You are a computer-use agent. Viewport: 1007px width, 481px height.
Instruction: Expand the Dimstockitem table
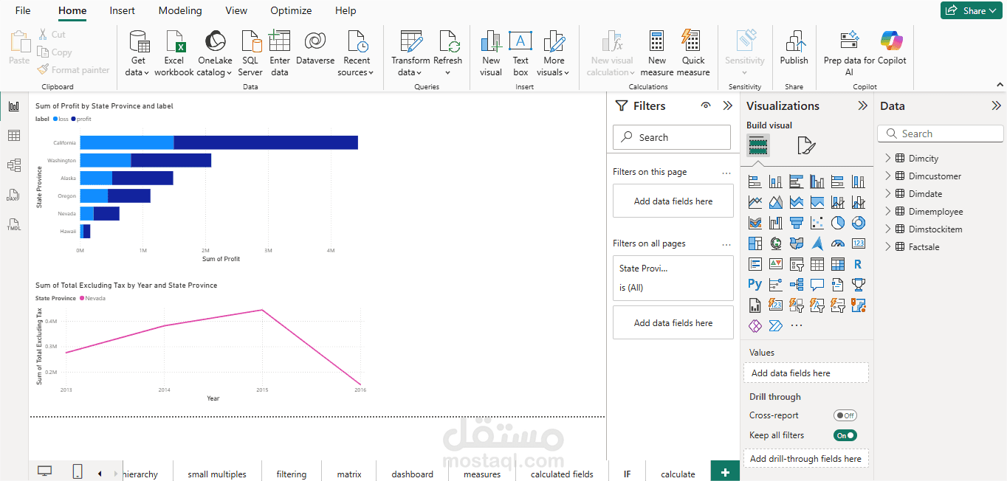887,229
